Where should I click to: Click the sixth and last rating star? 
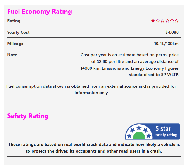(177, 21)
